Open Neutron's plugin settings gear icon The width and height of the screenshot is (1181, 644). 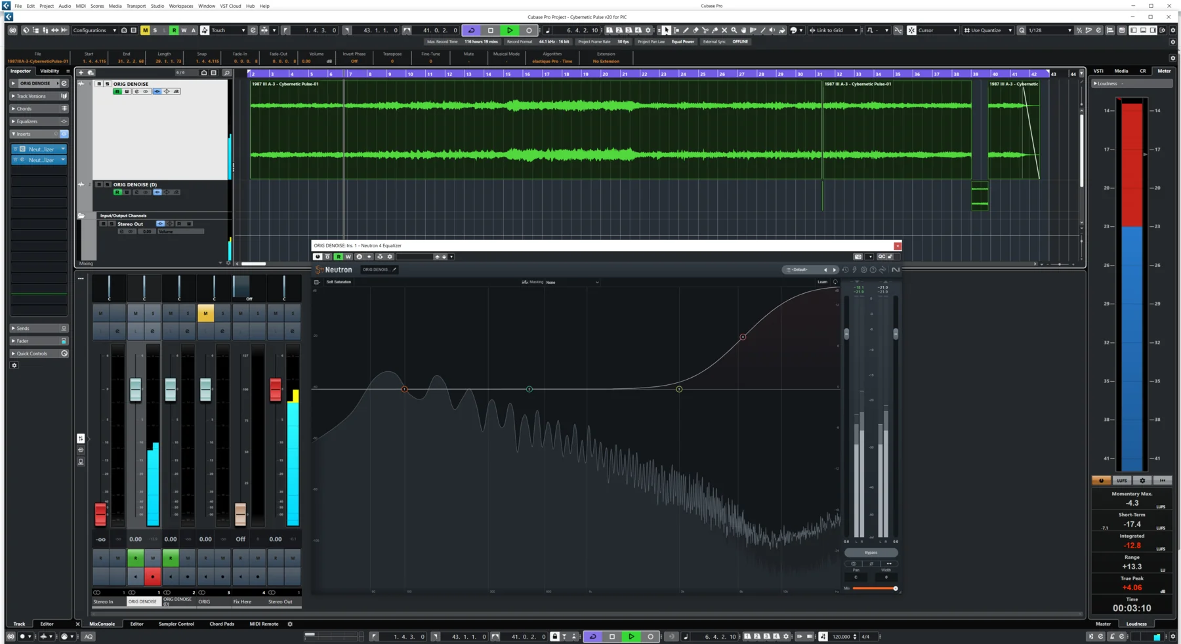coord(863,270)
